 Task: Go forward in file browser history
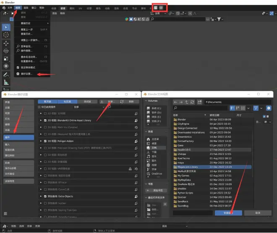click(181, 102)
